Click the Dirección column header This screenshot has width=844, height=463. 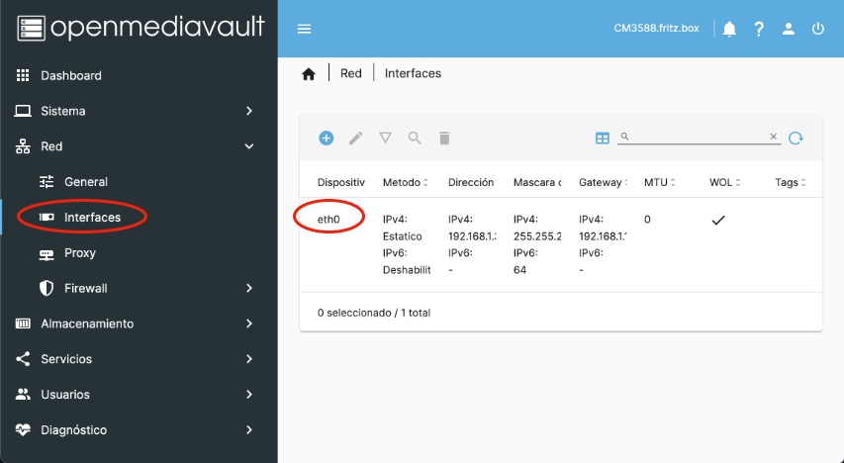[471, 182]
